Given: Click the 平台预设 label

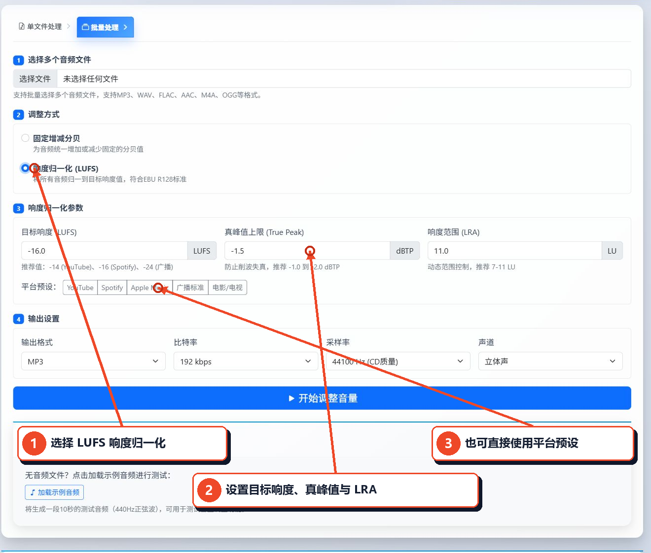Looking at the screenshot, I should tap(39, 287).
